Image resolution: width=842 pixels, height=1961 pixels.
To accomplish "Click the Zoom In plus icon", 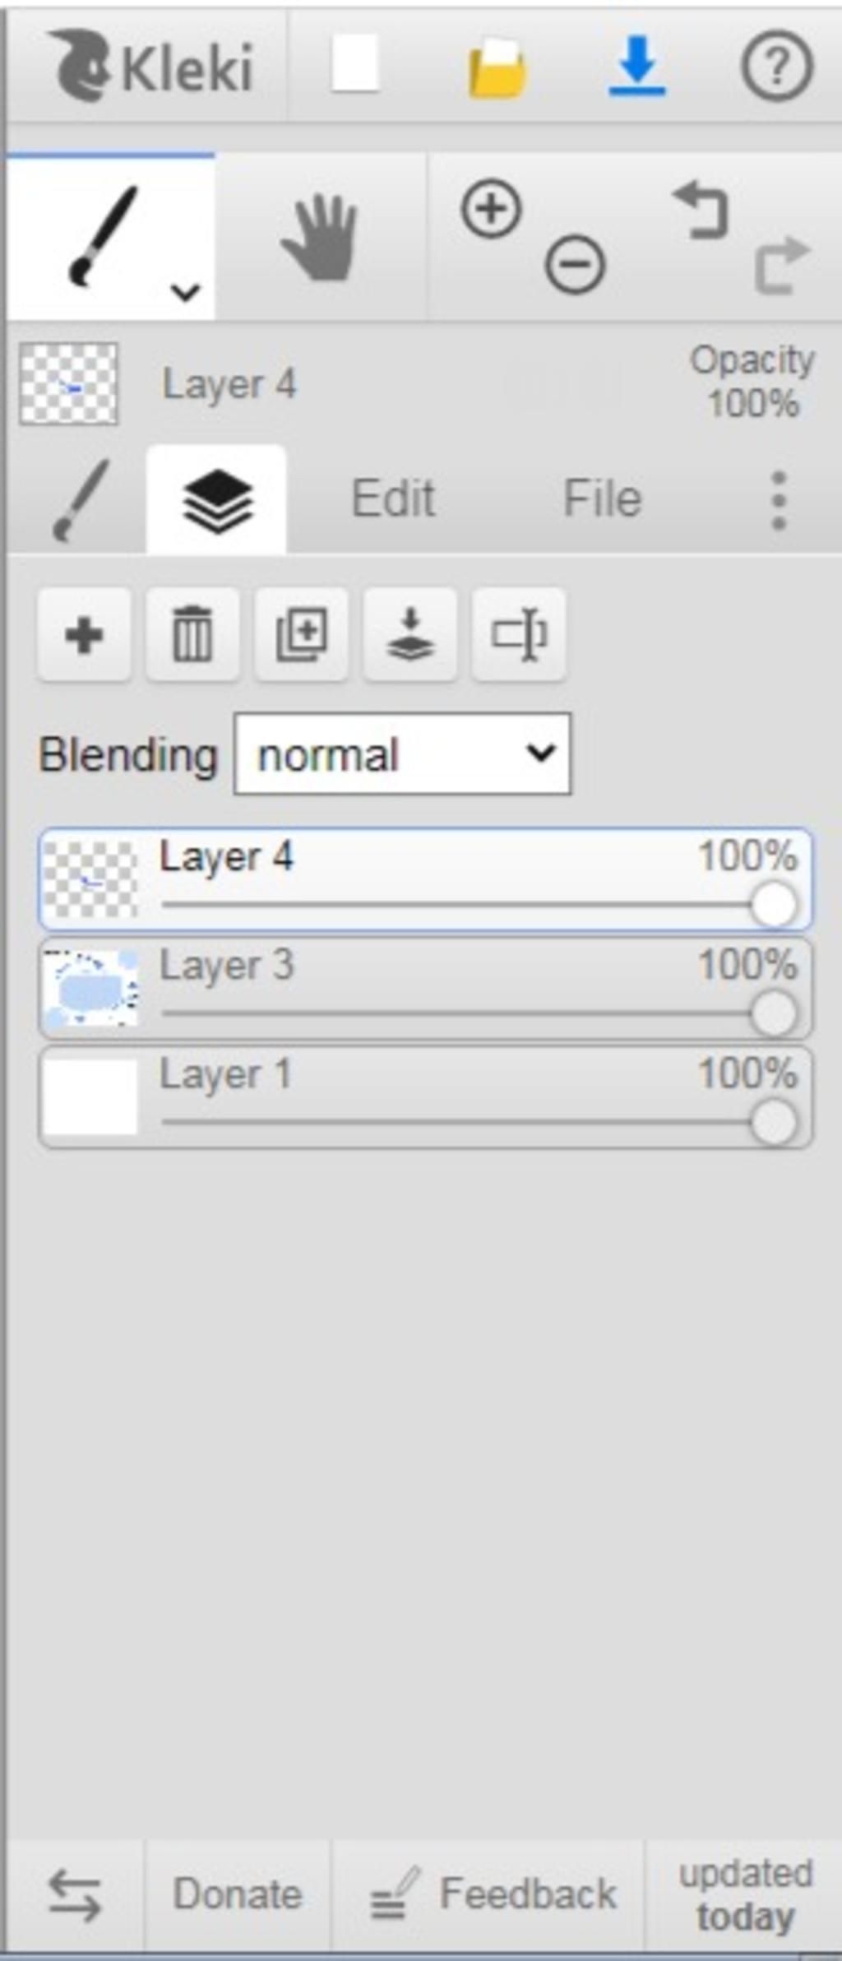I will coord(492,210).
